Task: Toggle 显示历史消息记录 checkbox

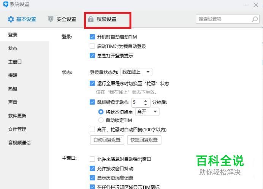Action: (92, 178)
